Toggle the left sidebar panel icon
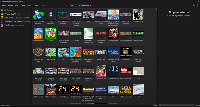This screenshot has width=200, height=107. tap(194, 5)
